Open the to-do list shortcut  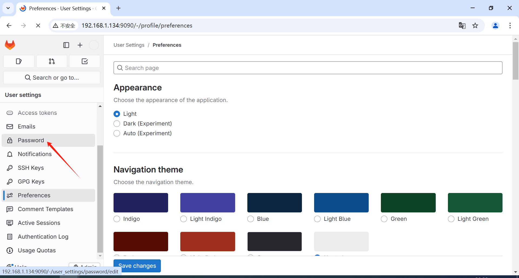pyautogui.click(x=85, y=61)
